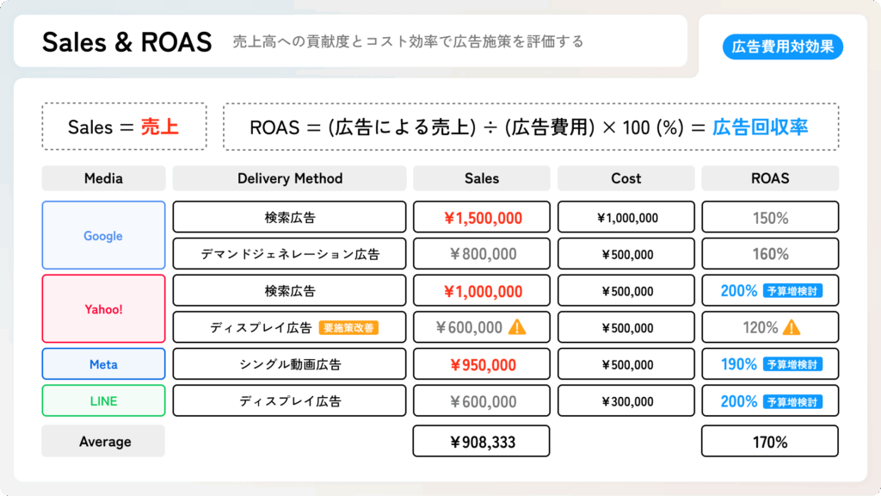Click the Meta media cell
Image resolution: width=881 pixels, height=496 pixels.
coord(103,364)
